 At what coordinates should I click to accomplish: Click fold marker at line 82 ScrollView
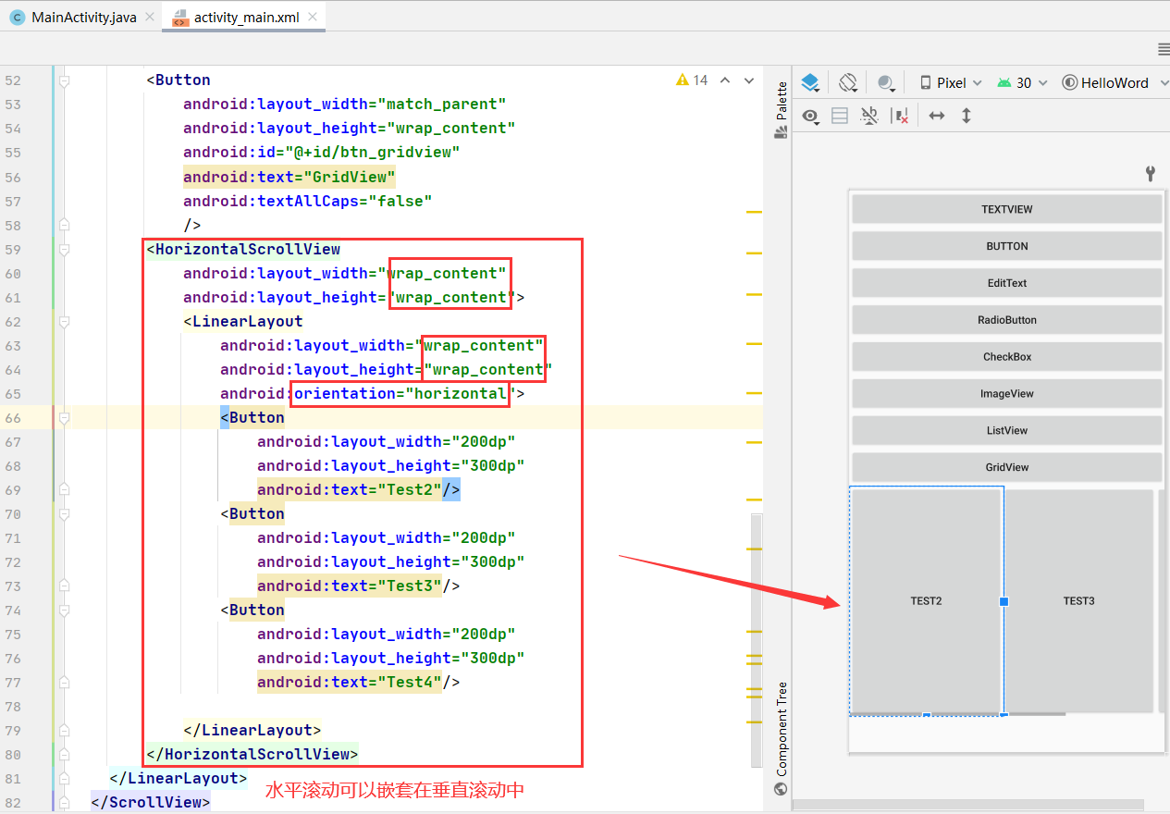(x=64, y=802)
